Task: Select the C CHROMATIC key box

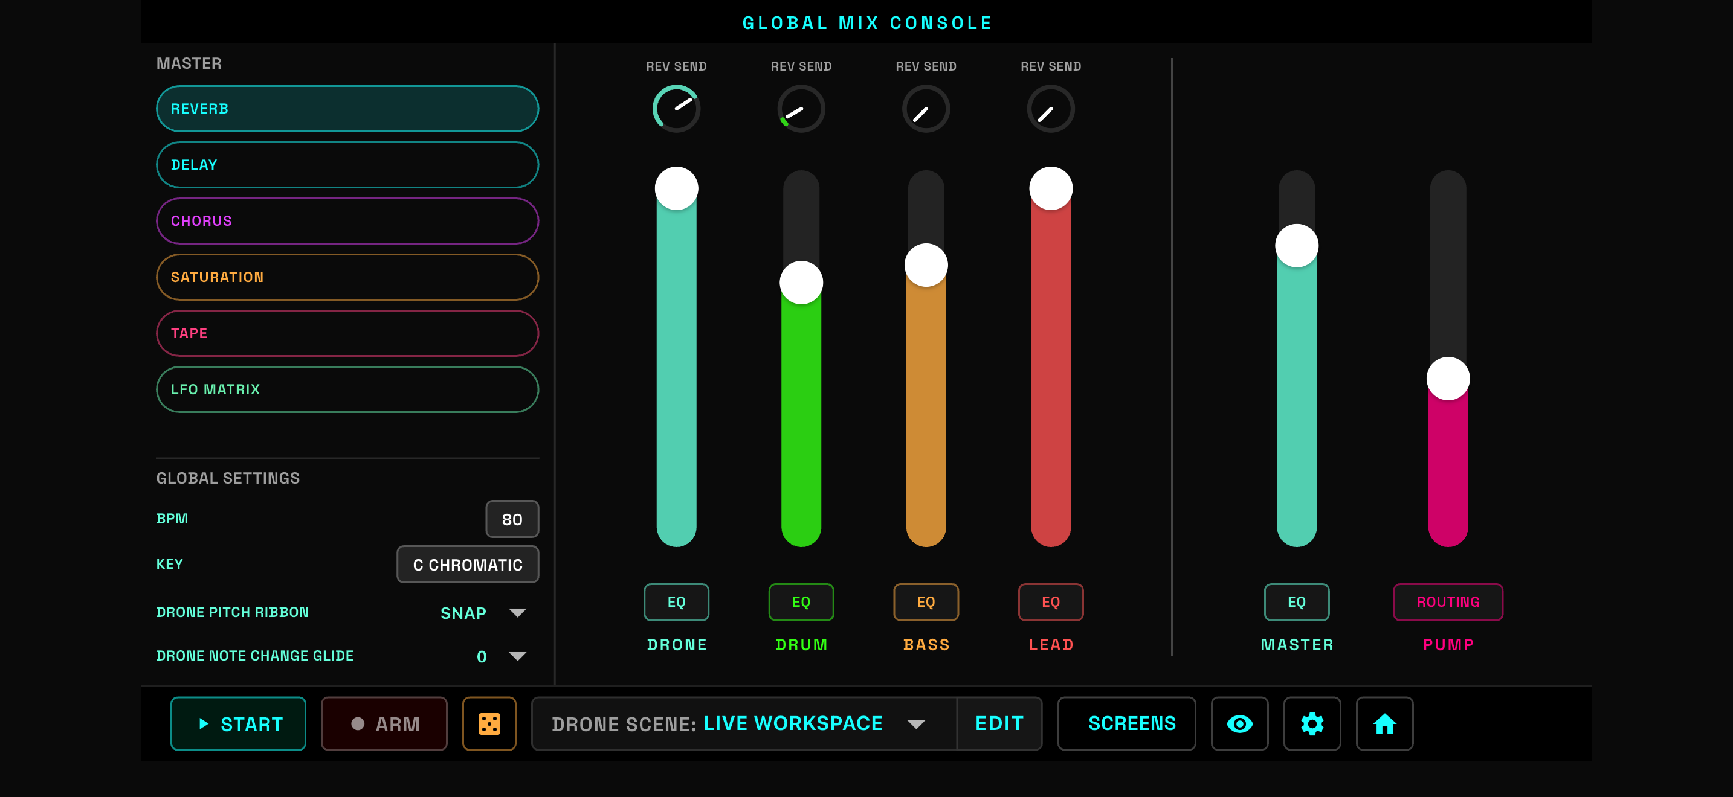Action: [x=468, y=565]
